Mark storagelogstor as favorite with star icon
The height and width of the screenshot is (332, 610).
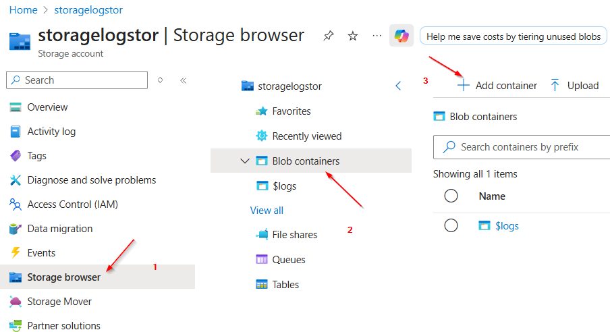pyautogui.click(x=352, y=36)
